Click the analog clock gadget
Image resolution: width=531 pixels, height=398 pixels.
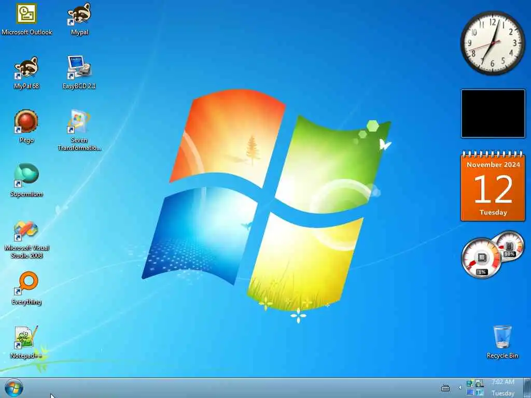pos(493,43)
